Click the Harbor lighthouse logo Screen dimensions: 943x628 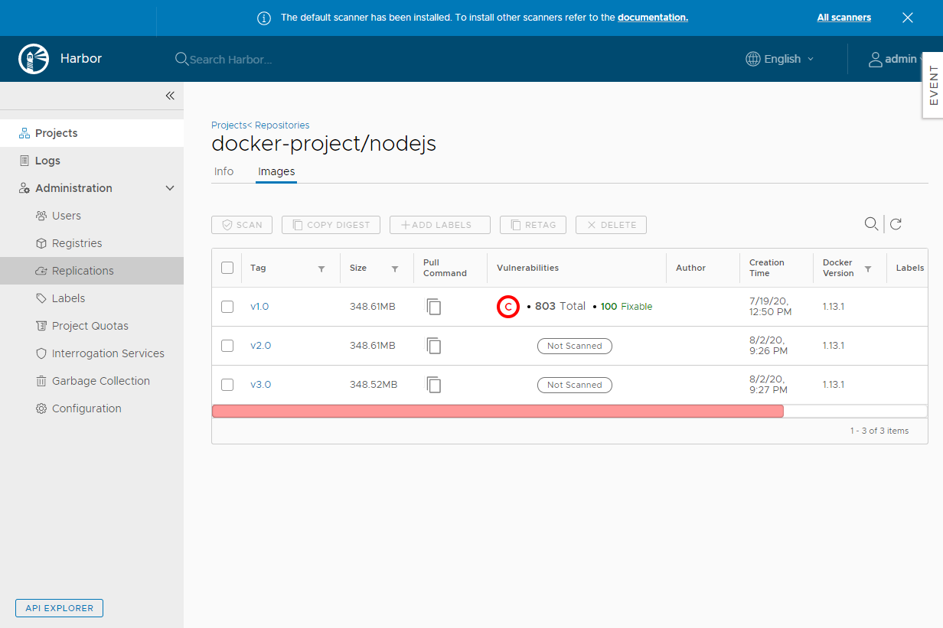(x=33, y=59)
